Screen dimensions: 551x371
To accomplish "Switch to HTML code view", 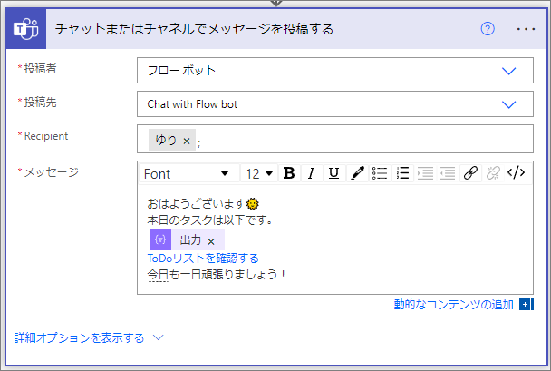I will click(516, 173).
